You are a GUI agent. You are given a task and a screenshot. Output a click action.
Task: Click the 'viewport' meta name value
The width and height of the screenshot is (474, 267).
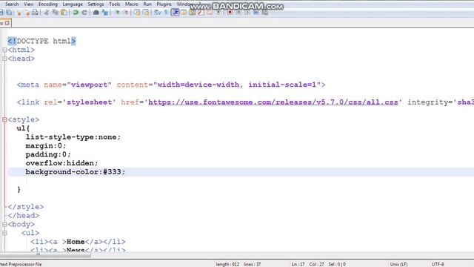click(x=89, y=85)
